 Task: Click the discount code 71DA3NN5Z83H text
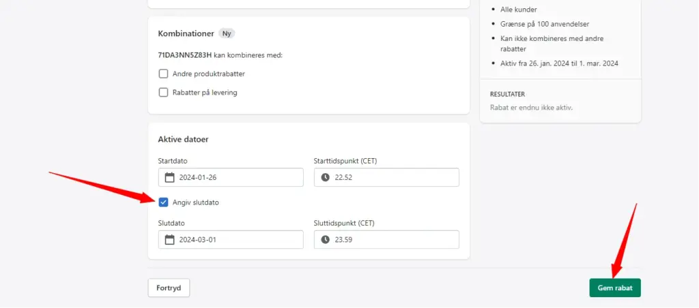[185, 56]
